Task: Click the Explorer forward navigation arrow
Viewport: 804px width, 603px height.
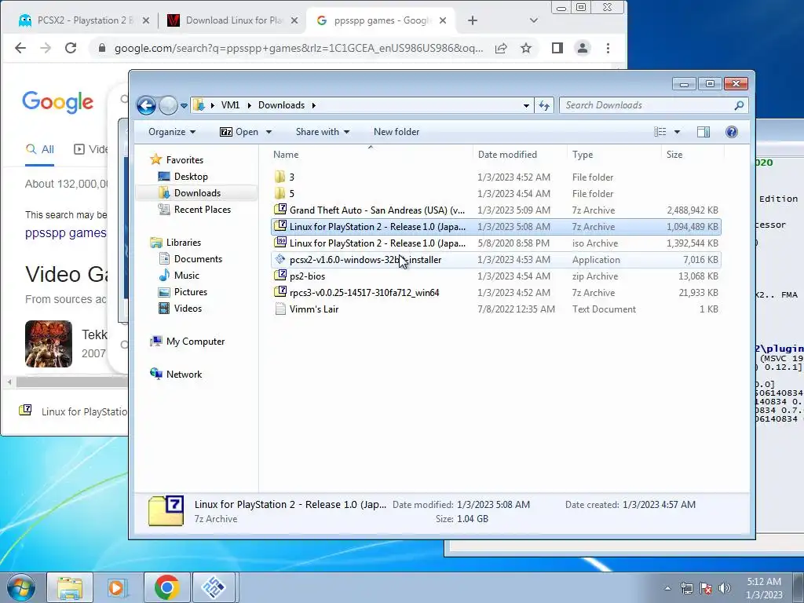Action: [x=168, y=106]
